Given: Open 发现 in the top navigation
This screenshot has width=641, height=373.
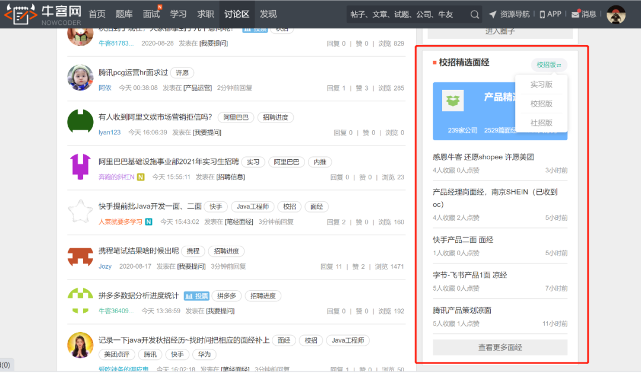Looking at the screenshot, I should point(268,14).
